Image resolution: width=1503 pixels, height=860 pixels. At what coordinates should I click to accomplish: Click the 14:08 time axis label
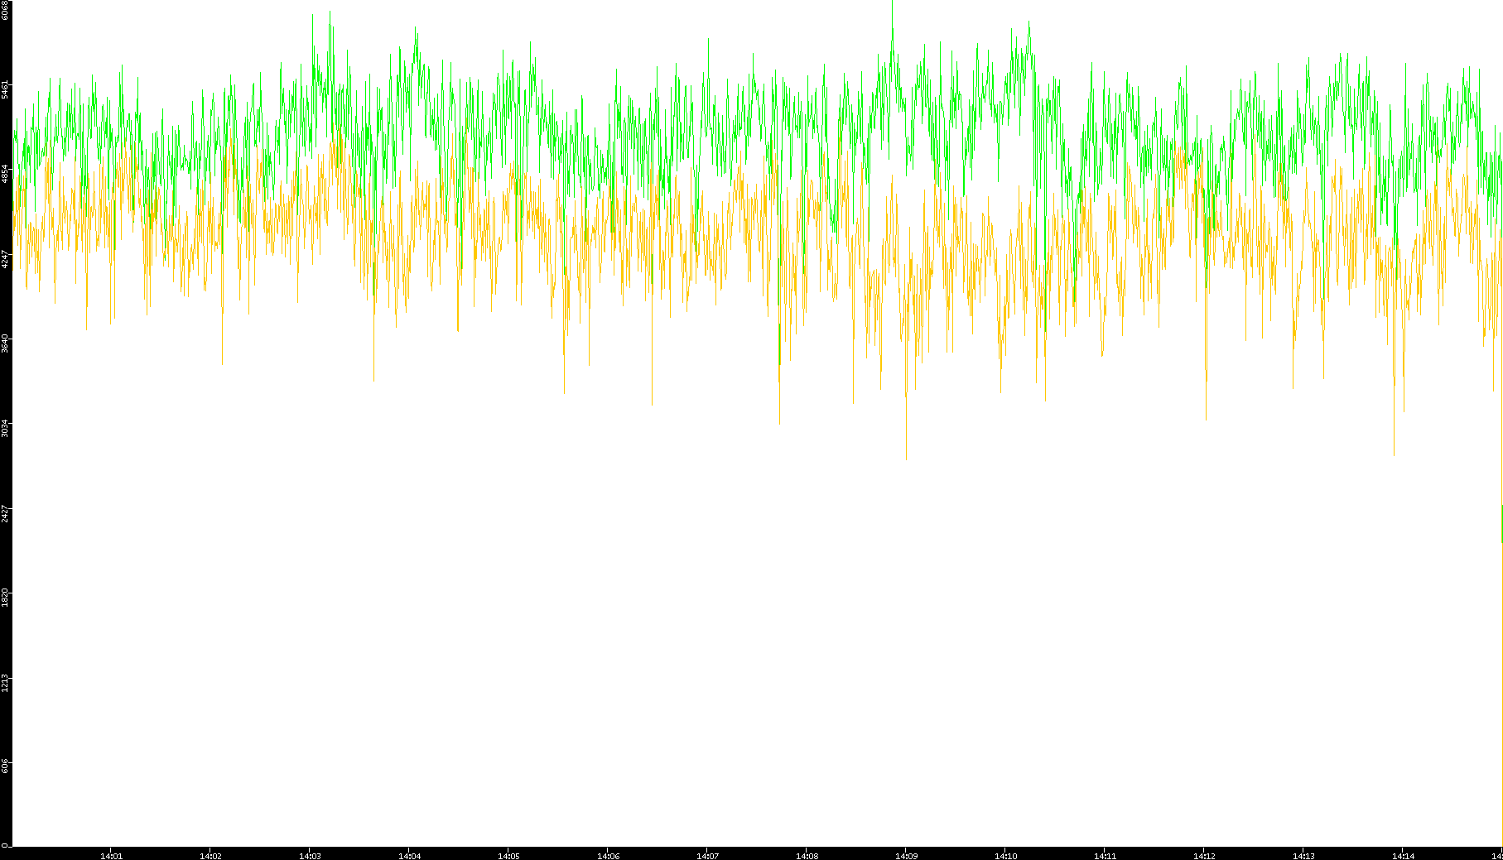pos(807,855)
